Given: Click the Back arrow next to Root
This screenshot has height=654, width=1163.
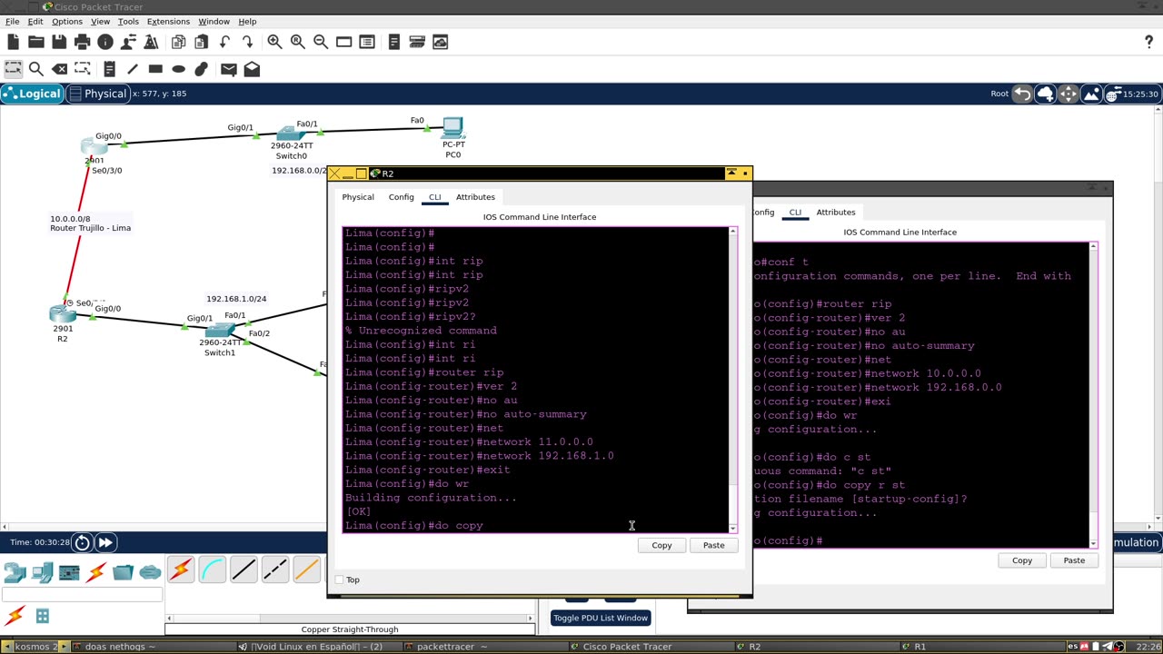Looking at the screenshot, I should [1022, 94].
